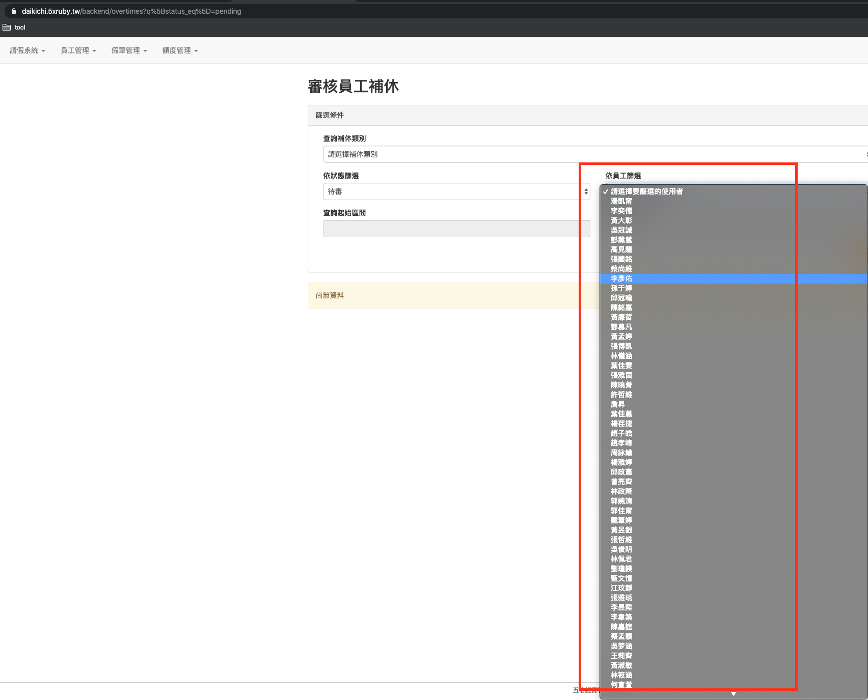Select 請選擇要篩選的使用者 placeholder option
The height and width of the screenshot is (700, 868).
tap(734, 191)
